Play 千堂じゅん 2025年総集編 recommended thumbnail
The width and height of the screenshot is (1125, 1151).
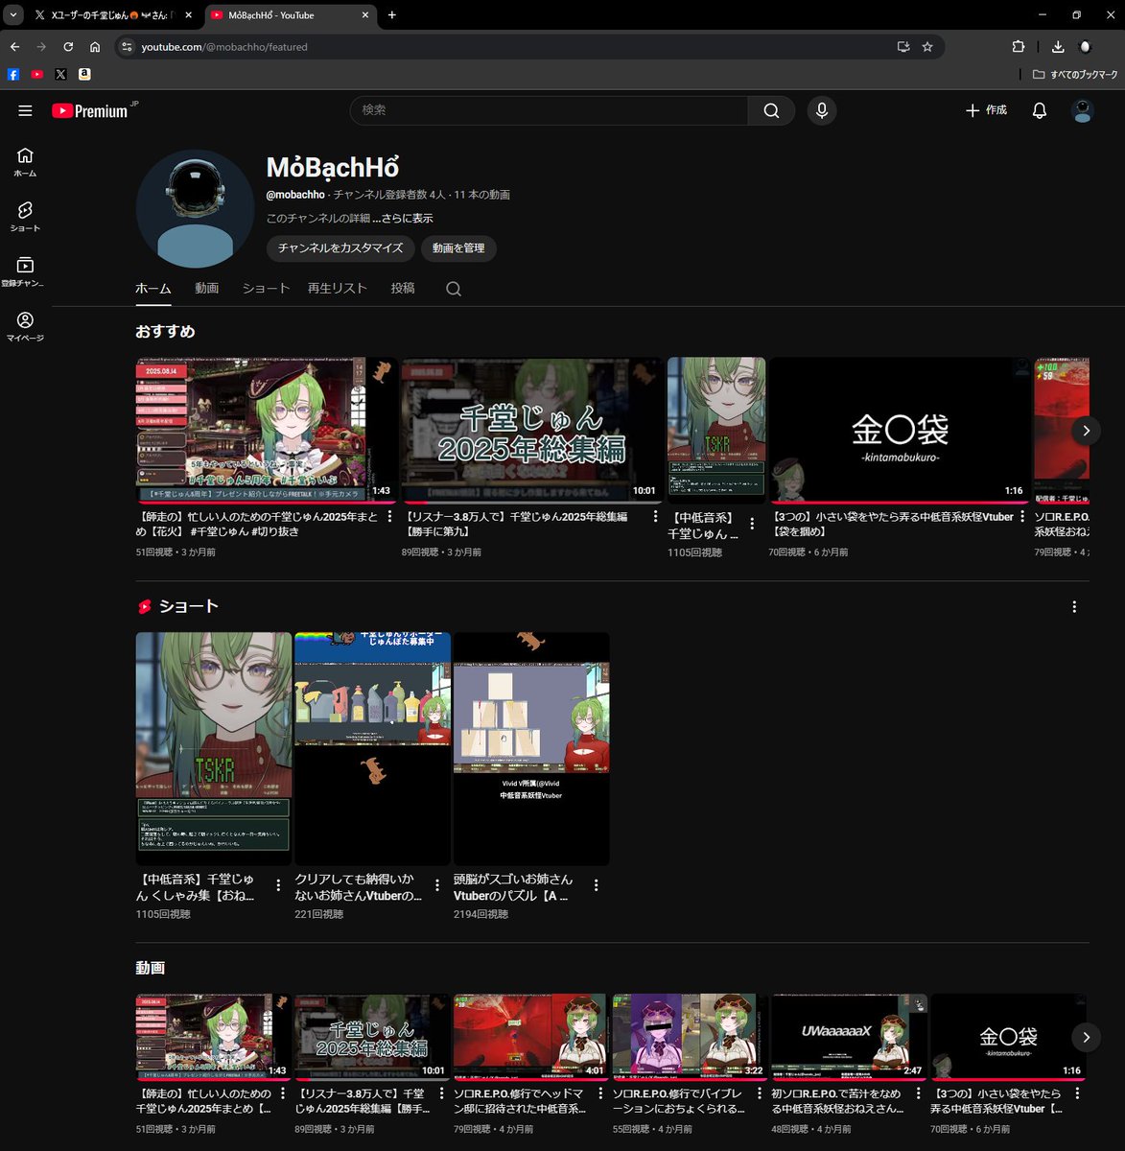pyautogui.click(x=531, y=431)
